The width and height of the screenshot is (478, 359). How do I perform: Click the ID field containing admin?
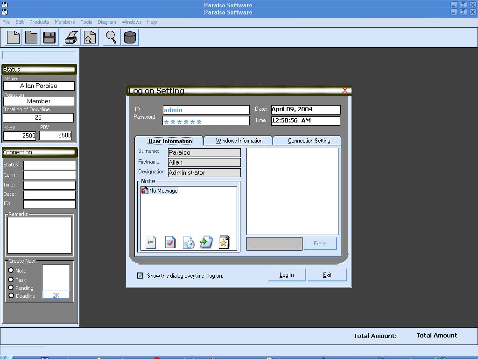point(206,110)
